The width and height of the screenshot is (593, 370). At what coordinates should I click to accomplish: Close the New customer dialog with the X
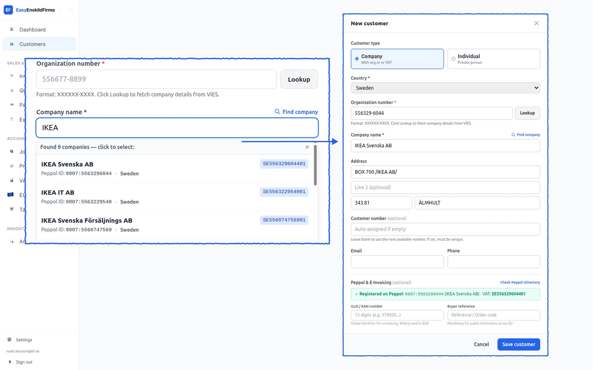536,23
